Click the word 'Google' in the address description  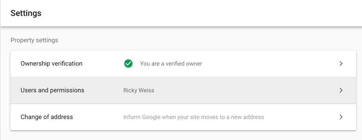pyautogui.click(x=151, y=117)
